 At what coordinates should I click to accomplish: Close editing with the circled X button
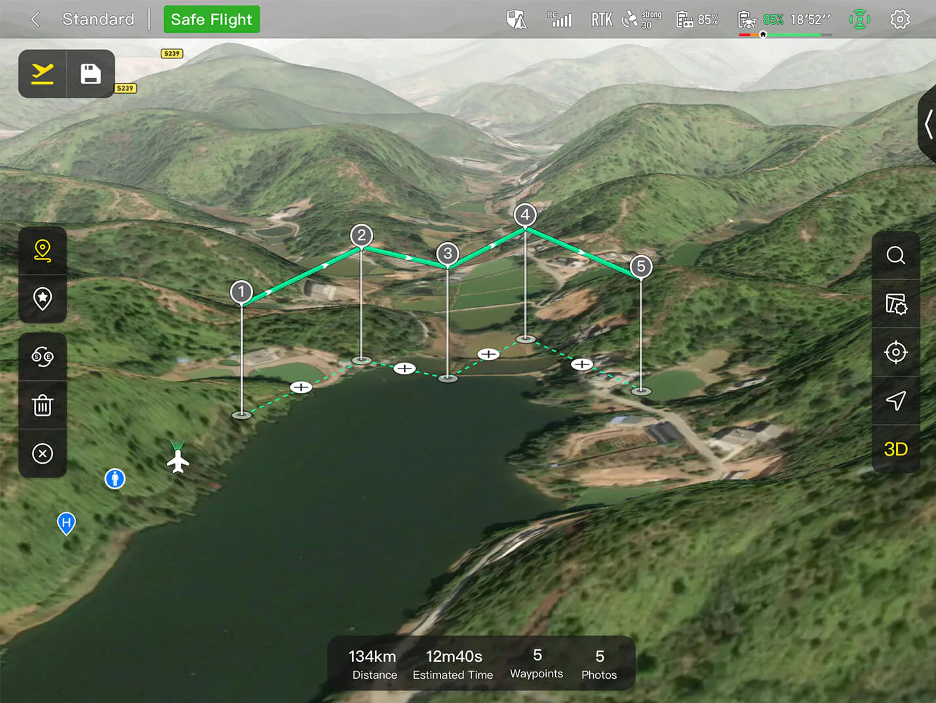tap(43, 454)
